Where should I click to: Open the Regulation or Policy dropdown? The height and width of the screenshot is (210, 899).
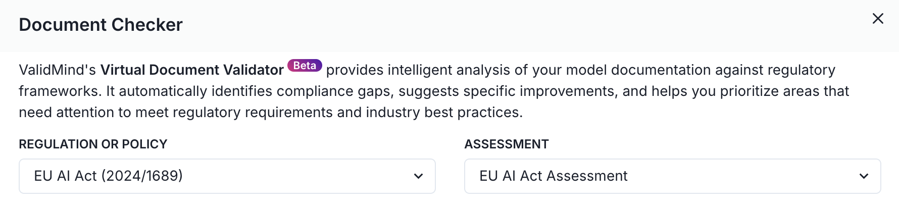(x=227, y=176)
